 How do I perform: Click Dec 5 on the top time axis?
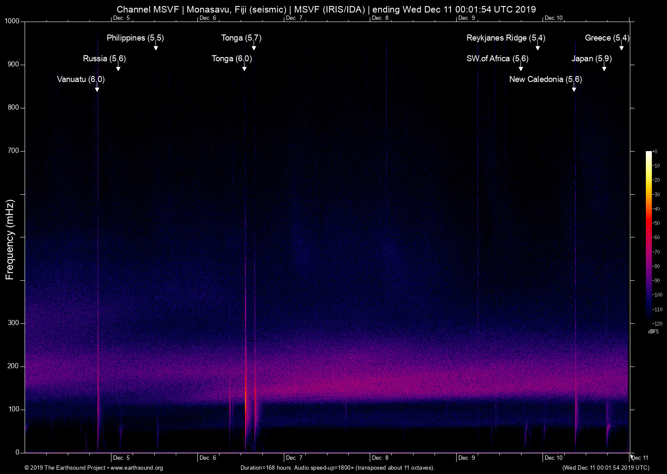(121, 18)
